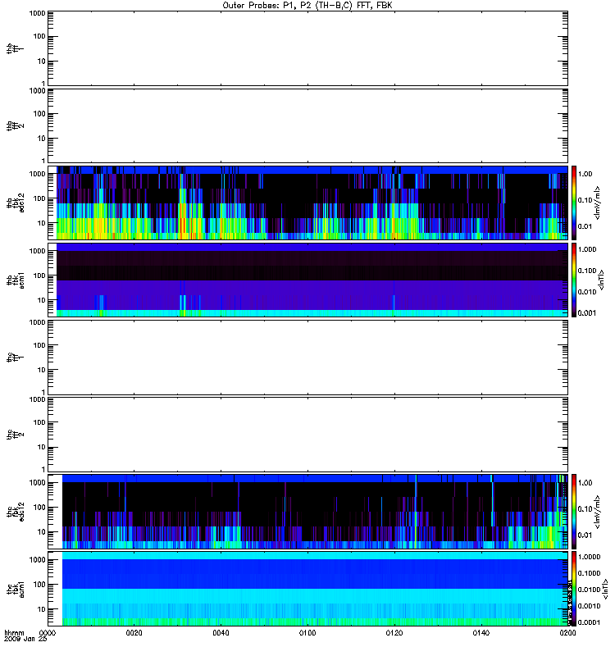
Task: Click the 'thb fff 1' panel axis label
Action: (15, 49)
